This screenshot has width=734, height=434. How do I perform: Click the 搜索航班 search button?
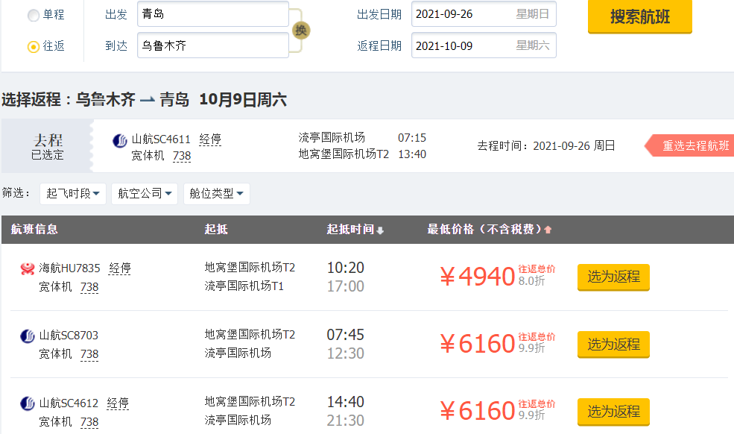point(640,16)
